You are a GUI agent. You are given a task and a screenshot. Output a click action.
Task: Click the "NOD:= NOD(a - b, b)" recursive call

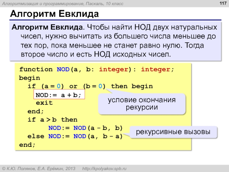pos(85,128)
